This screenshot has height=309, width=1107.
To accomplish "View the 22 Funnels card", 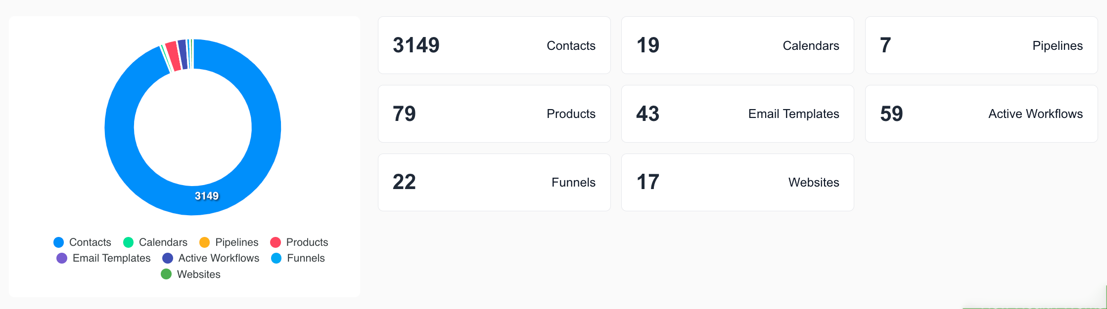I will (494, 183).
